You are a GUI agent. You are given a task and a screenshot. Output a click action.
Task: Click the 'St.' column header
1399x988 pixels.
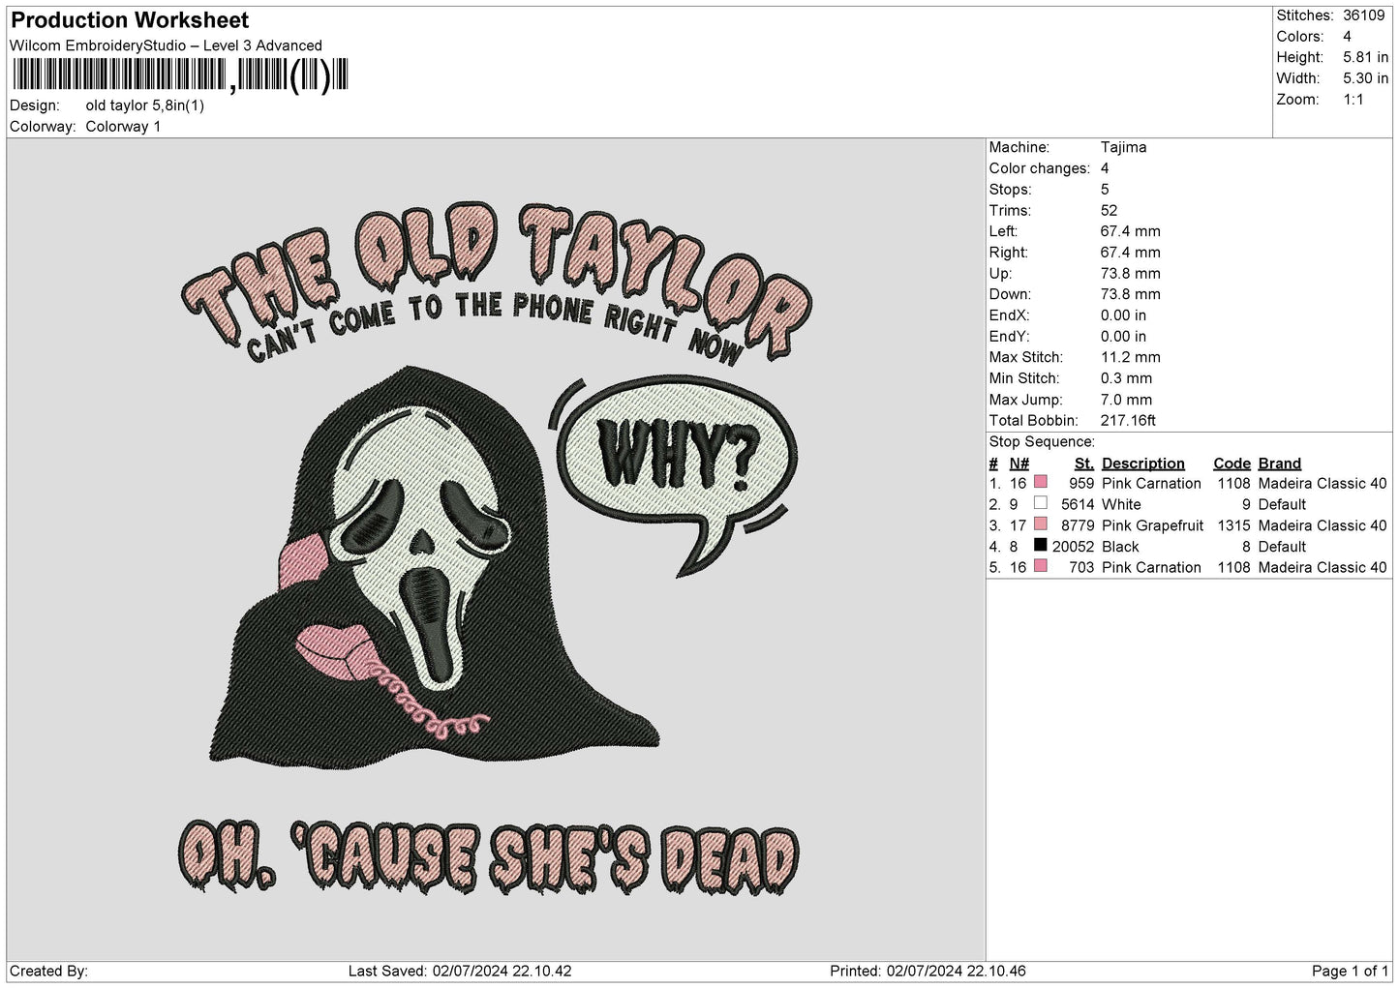pos(1084,464)
